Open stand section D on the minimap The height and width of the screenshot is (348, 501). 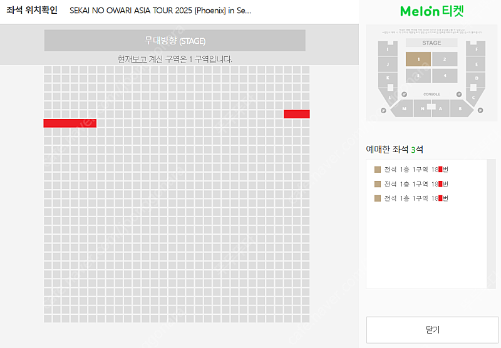(476, 78)
